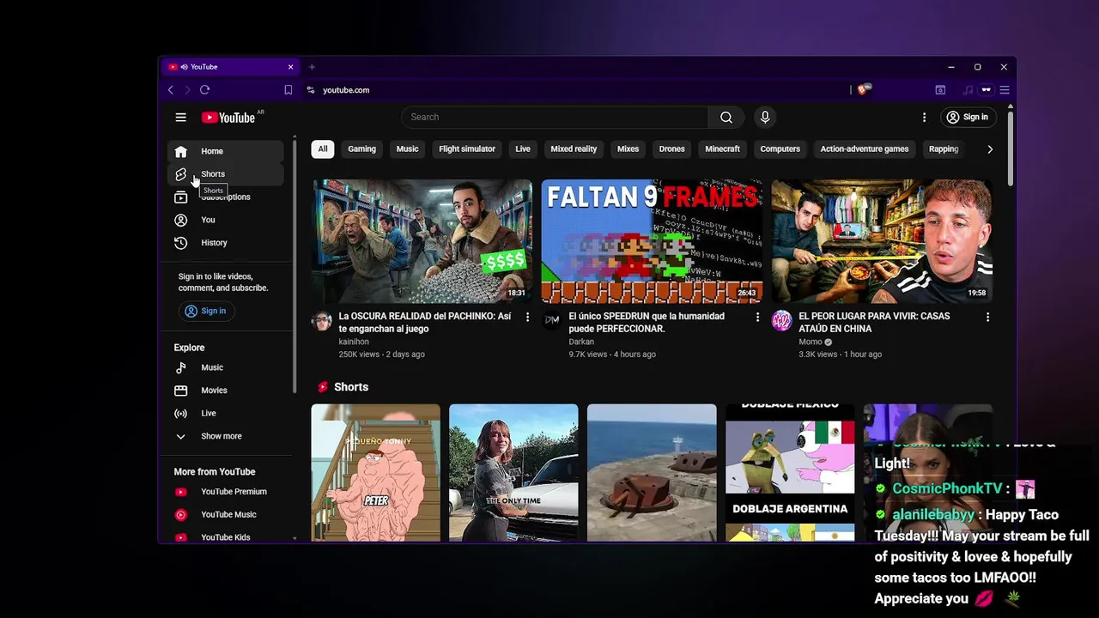Open the YouTube hamburger guide menu

[180, 118]
